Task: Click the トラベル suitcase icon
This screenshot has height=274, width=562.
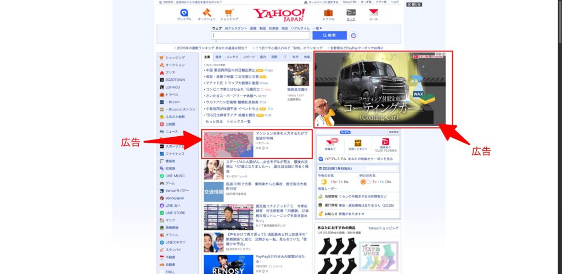Action: click(328, 13)
